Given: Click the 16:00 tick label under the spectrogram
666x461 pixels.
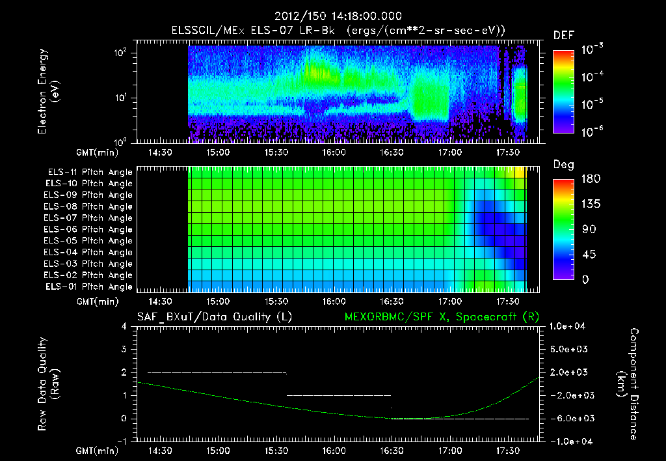Looking at the screenshot, I should tap(334, 152).
